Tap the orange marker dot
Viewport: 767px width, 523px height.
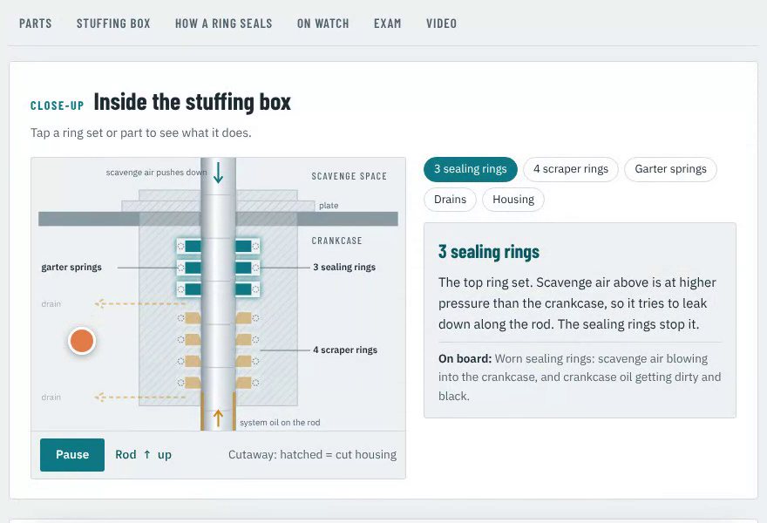click(x=82, y=341)
